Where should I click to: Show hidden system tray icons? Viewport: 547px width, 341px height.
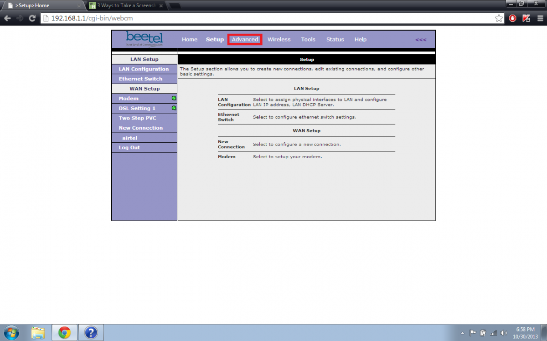click(x=463, y=333)
